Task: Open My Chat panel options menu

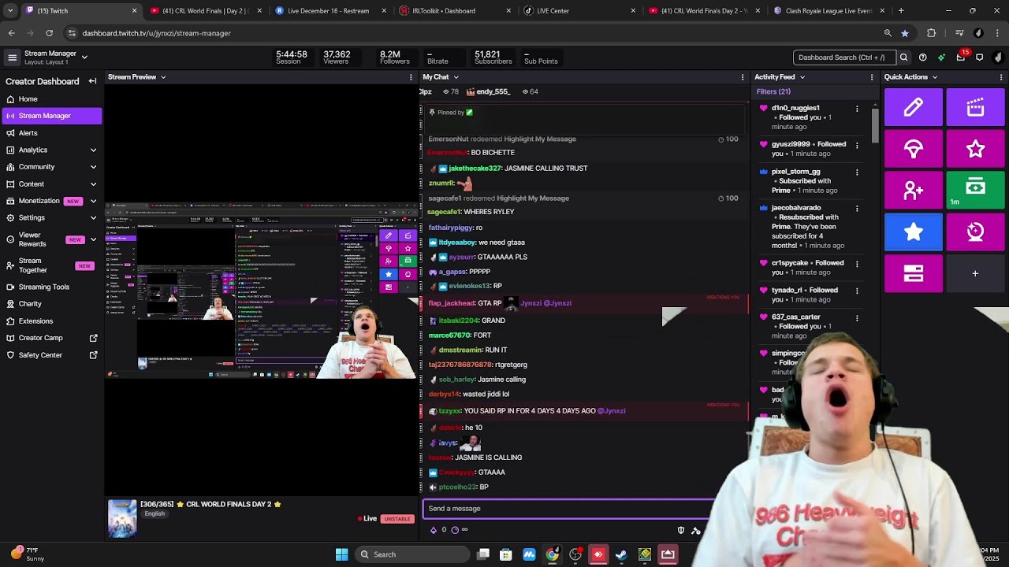Action: pos(743,77)
